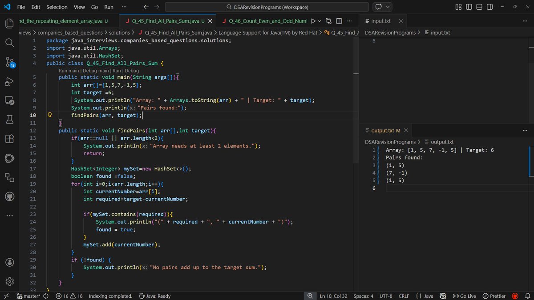Screen dimensions: 534x300
Task: Toggle the primary side bar visibility
Action: 469,7
